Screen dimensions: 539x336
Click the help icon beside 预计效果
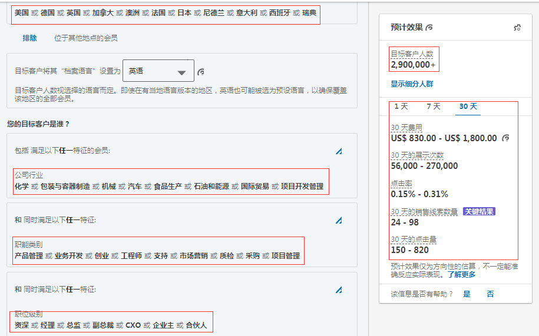[x=429, y=28]
